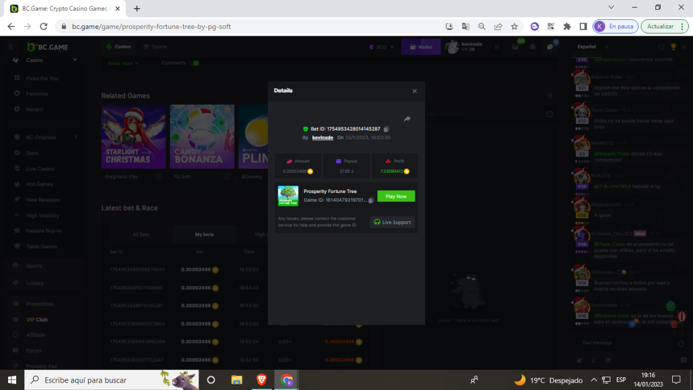Image resolution: width=693 pixels, height=390 pixels.
Task: Open kevinxde user profile link
Action: (x=322, y=138)
